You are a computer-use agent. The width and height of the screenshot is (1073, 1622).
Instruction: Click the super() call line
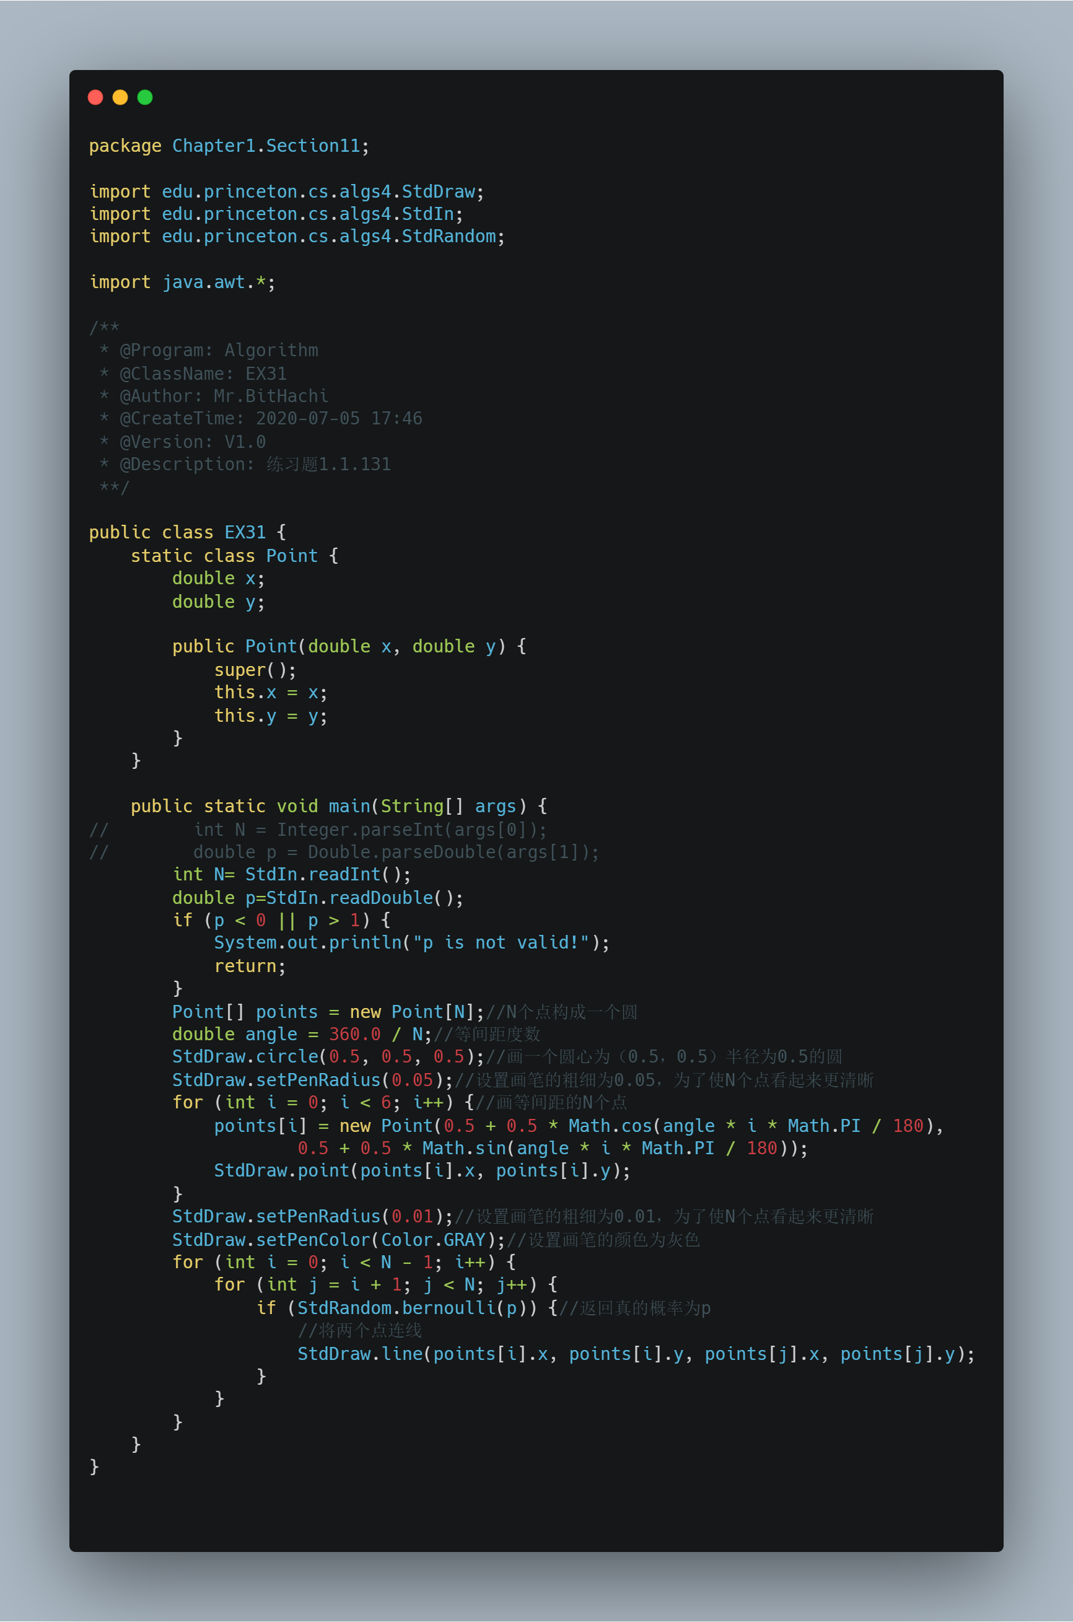click(x=255, y=670)
